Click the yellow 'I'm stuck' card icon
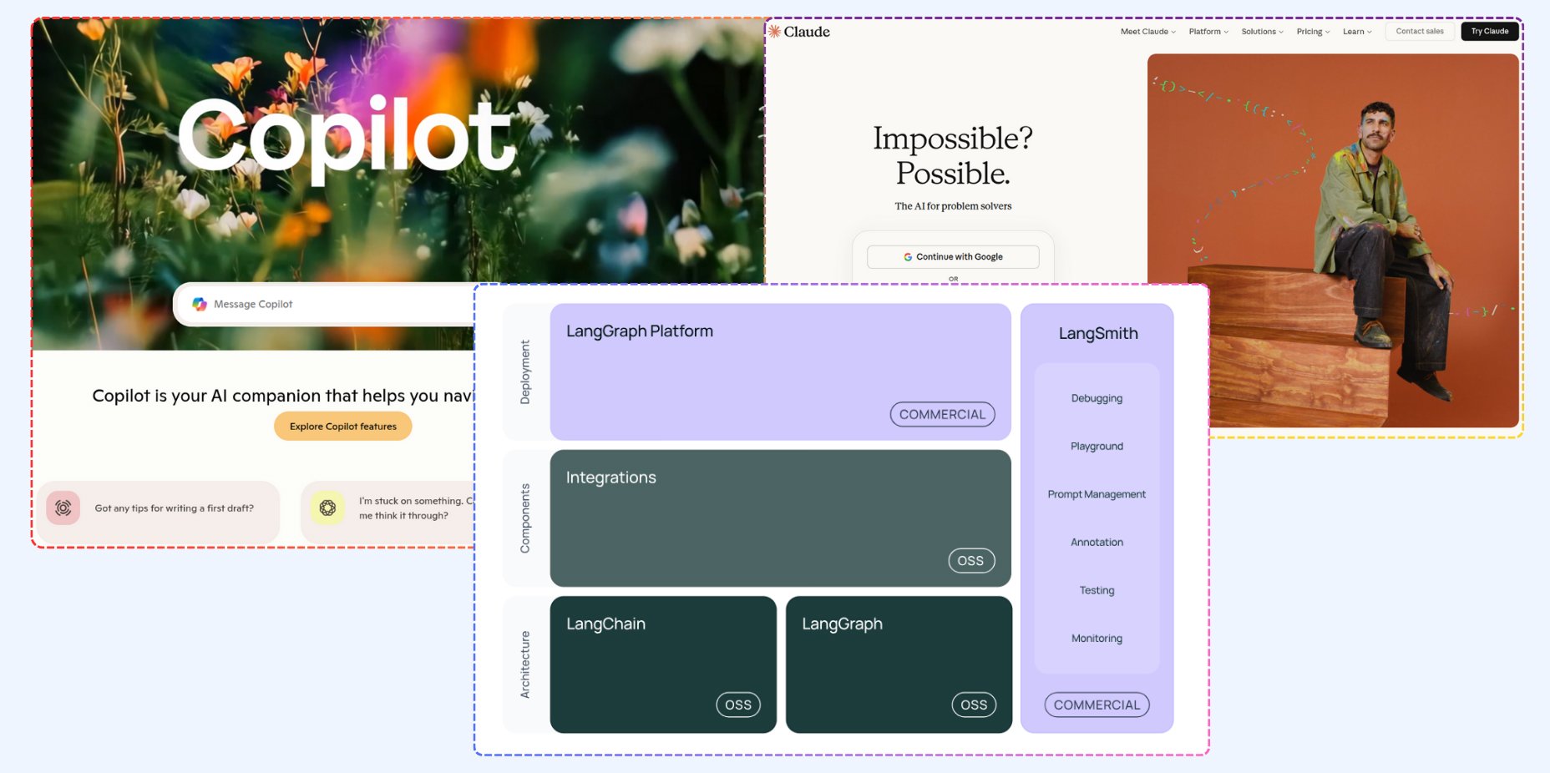The width and height of the screenshot is (1550, 773). tap(327, 508)
